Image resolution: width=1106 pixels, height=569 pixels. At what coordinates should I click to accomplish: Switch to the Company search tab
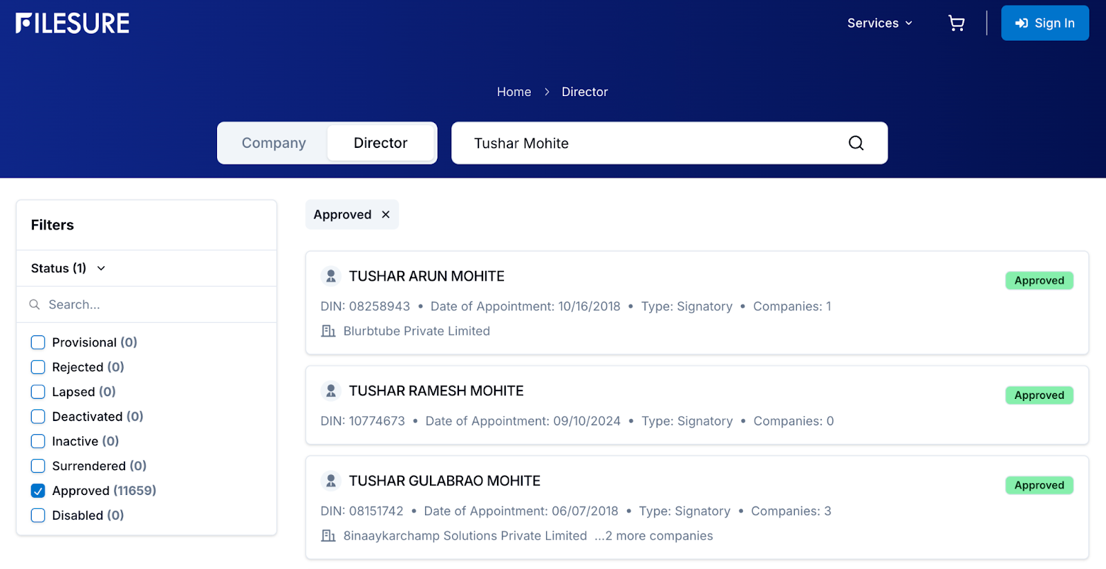tap(274, 143)
